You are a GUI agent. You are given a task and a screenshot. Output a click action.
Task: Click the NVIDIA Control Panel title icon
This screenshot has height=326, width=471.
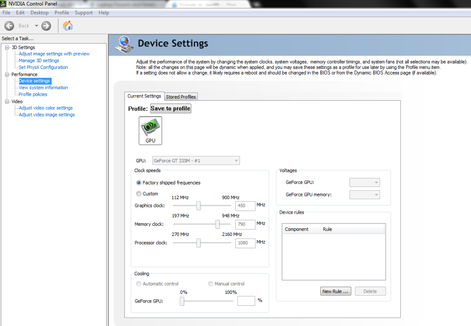[3, 4]
